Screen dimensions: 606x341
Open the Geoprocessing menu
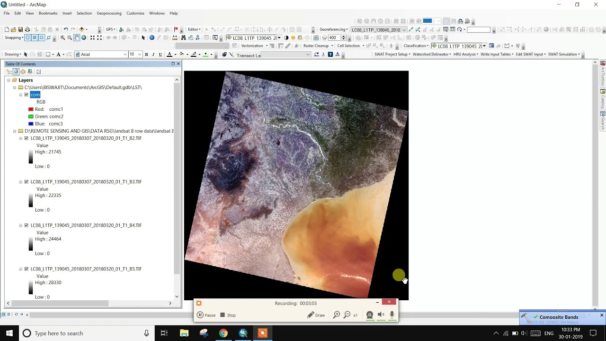tap(109, 13)
